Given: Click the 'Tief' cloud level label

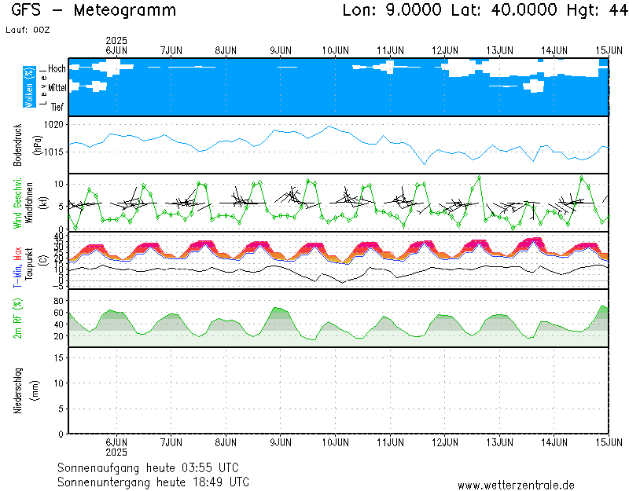Looking at the screenshot, I should (57, 107).
